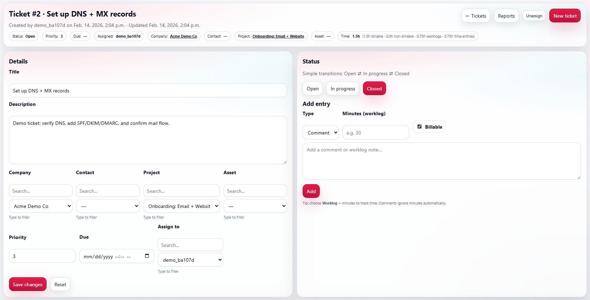Screen dimensions: 590x300
Task: Go back to Tickets list
Action: [x=476, y=16]
